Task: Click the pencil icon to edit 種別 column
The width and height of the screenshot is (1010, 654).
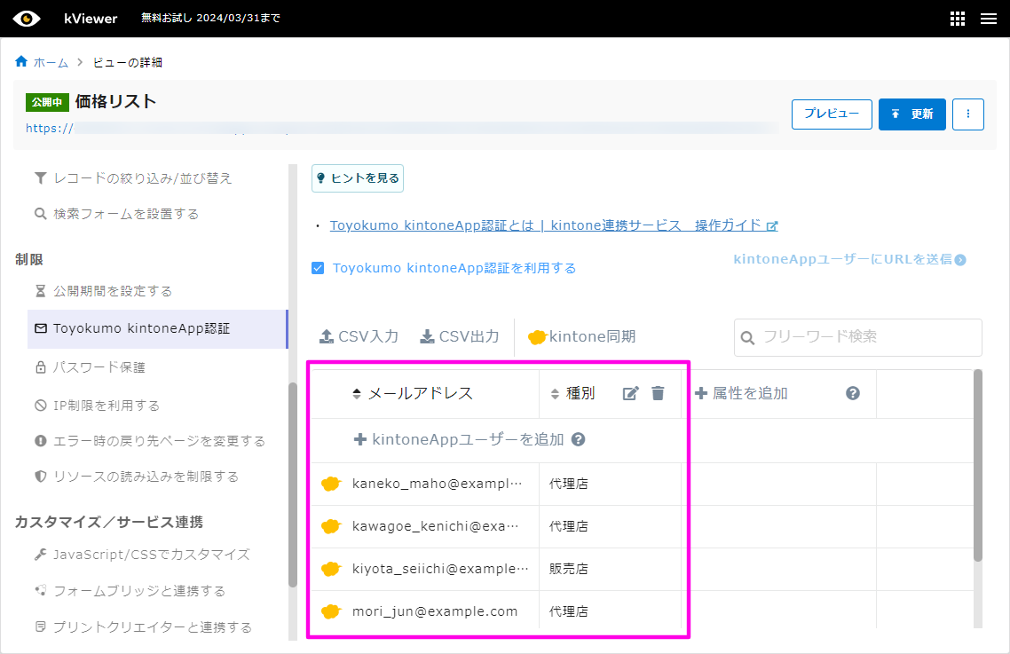Action: coord(632,392)
